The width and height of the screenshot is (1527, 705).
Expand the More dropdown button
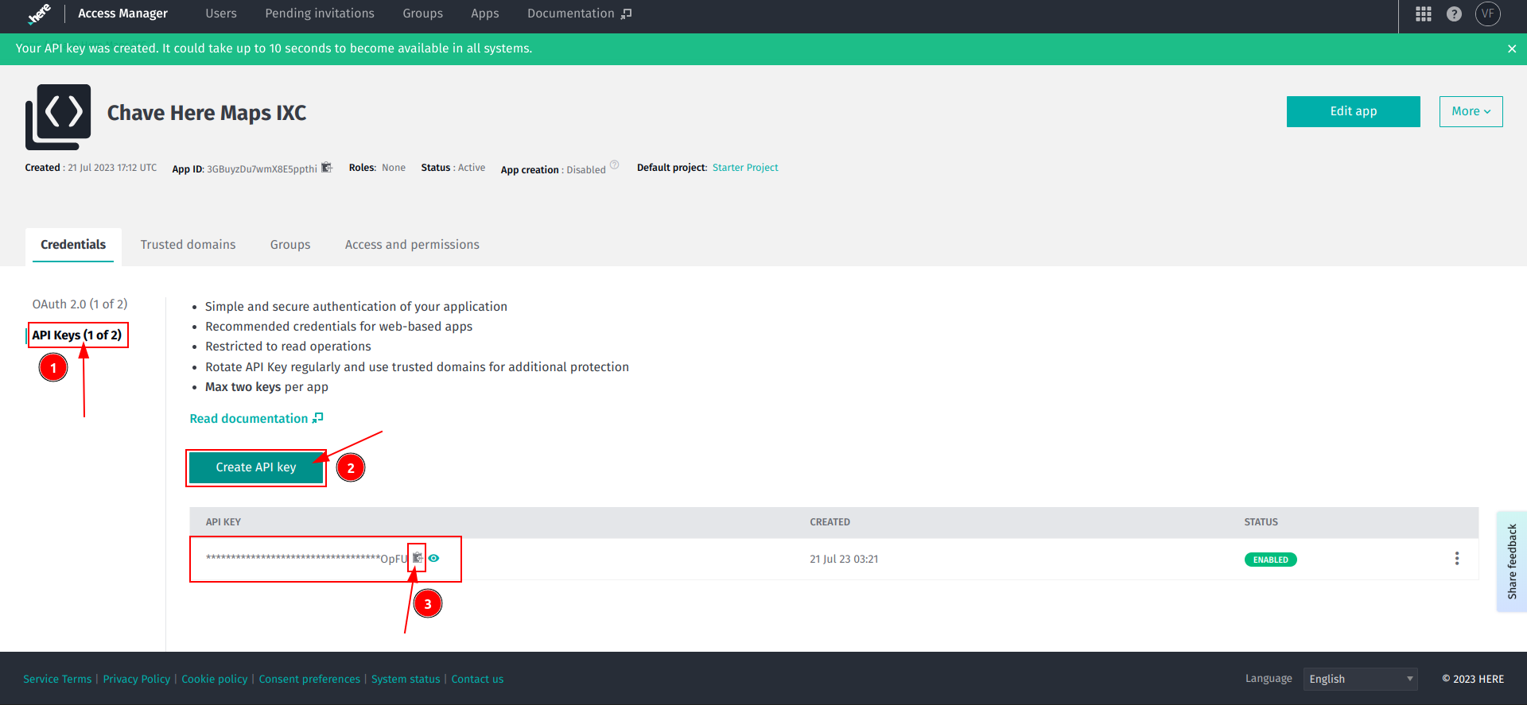pos(1471,111)
